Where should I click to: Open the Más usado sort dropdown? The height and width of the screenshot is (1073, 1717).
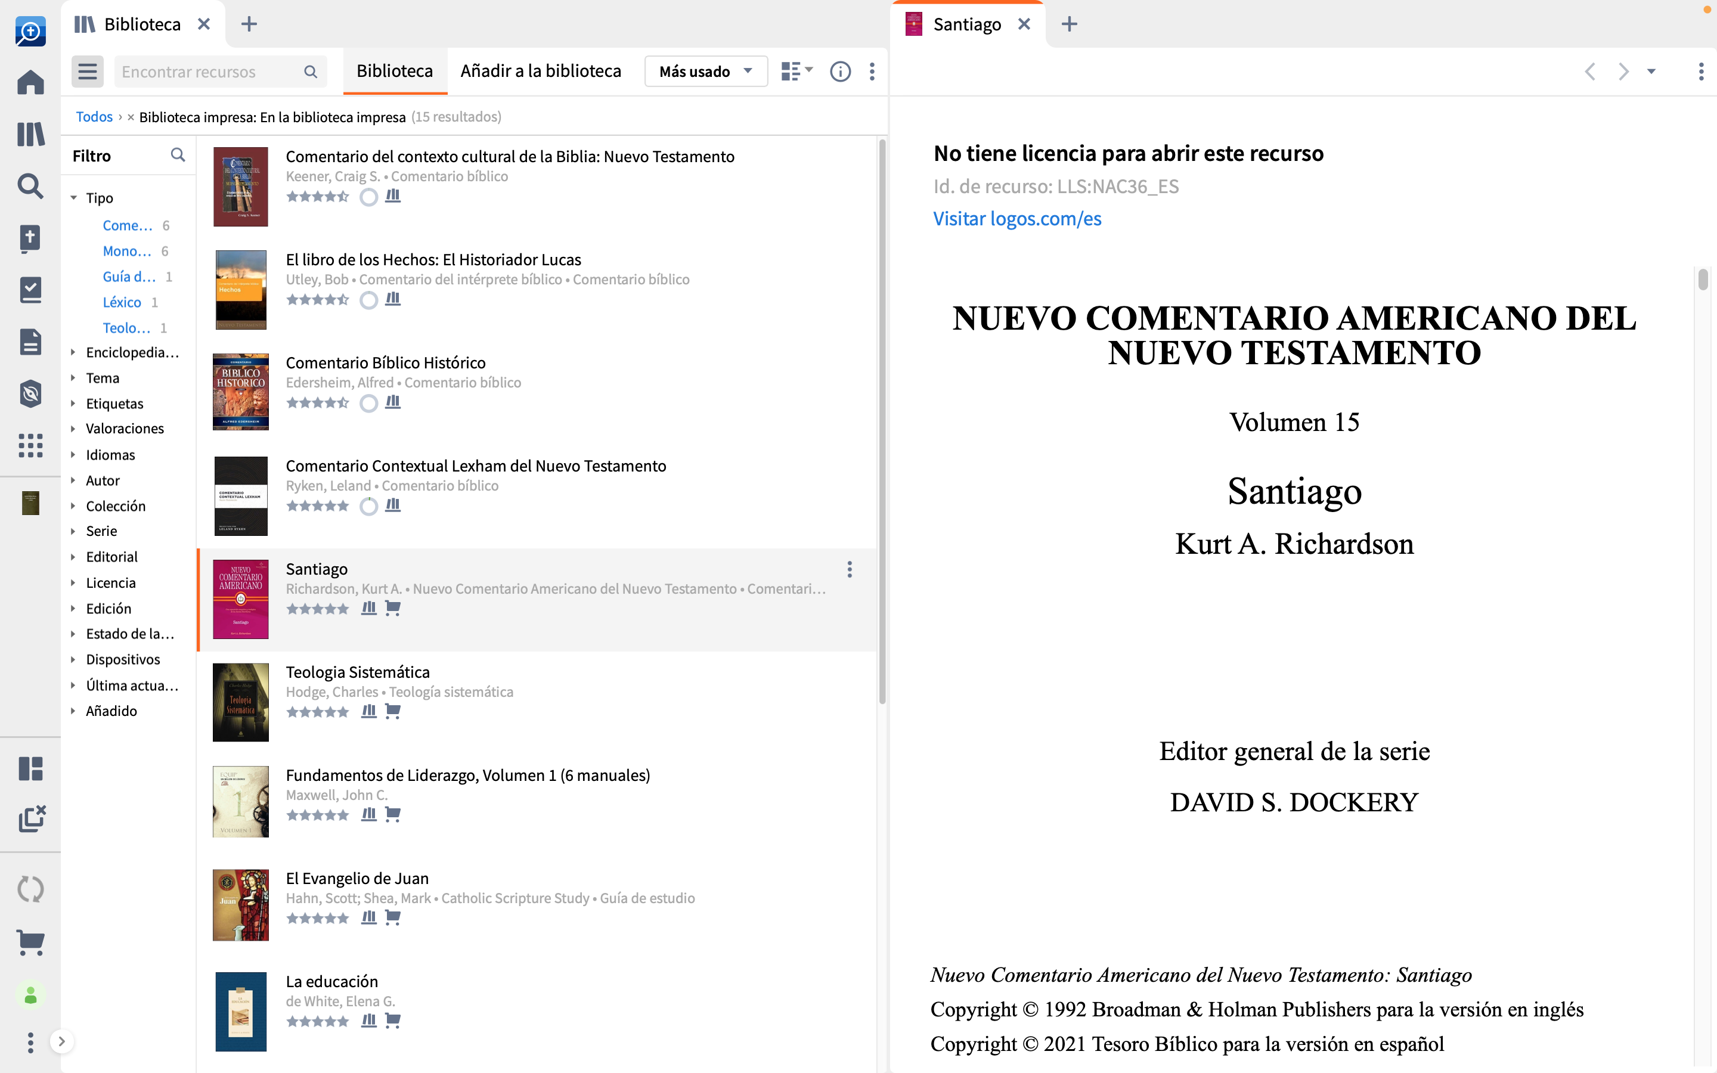tap(706, 72)
